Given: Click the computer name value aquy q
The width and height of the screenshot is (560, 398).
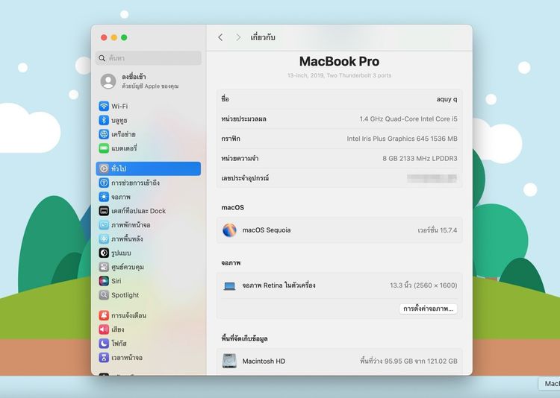Looking at the screenshot, I should 447,99.
